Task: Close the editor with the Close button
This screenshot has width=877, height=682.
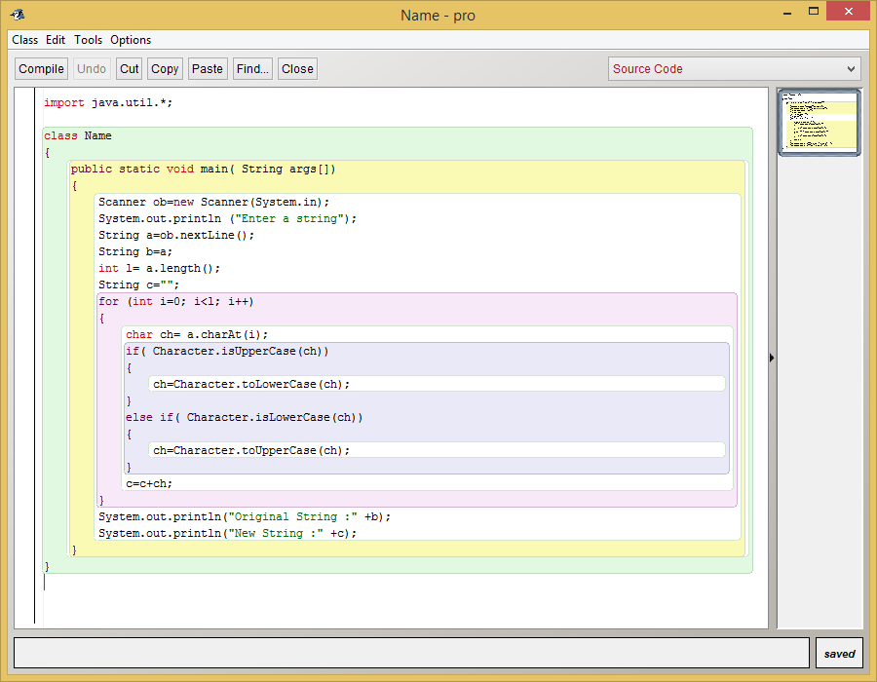Action: (296, 68)
